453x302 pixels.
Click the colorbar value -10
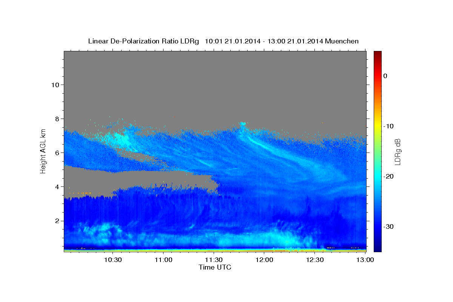388,126
